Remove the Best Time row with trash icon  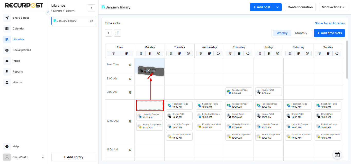[x=130, y=65]
